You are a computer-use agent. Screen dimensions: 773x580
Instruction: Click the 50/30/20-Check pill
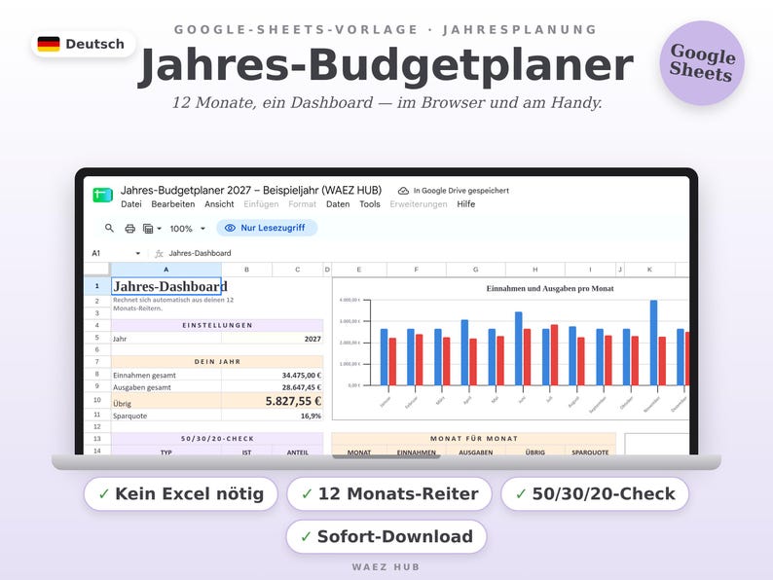[x=595, y=493]
